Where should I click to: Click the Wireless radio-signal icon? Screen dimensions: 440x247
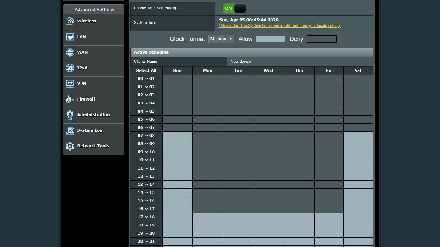(70, 21)
